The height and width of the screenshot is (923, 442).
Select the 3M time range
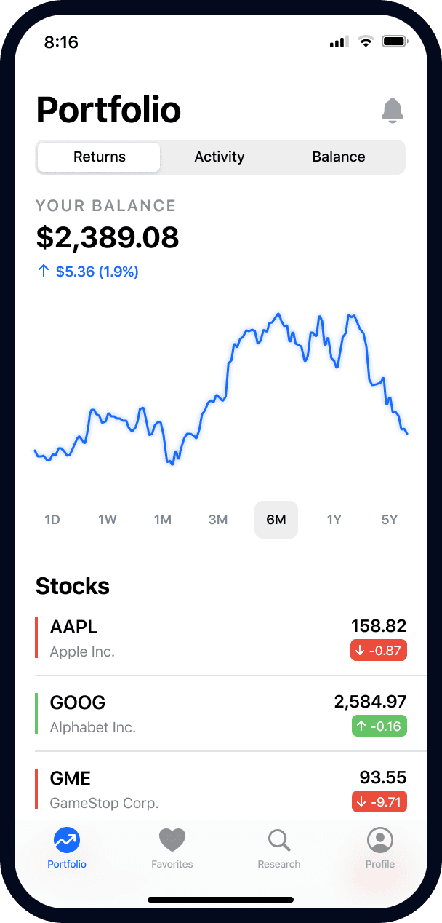click(x=218, y=519)
